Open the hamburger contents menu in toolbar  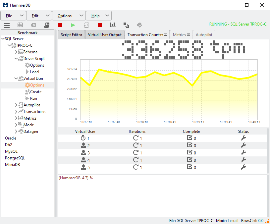[x=7, y=25]
